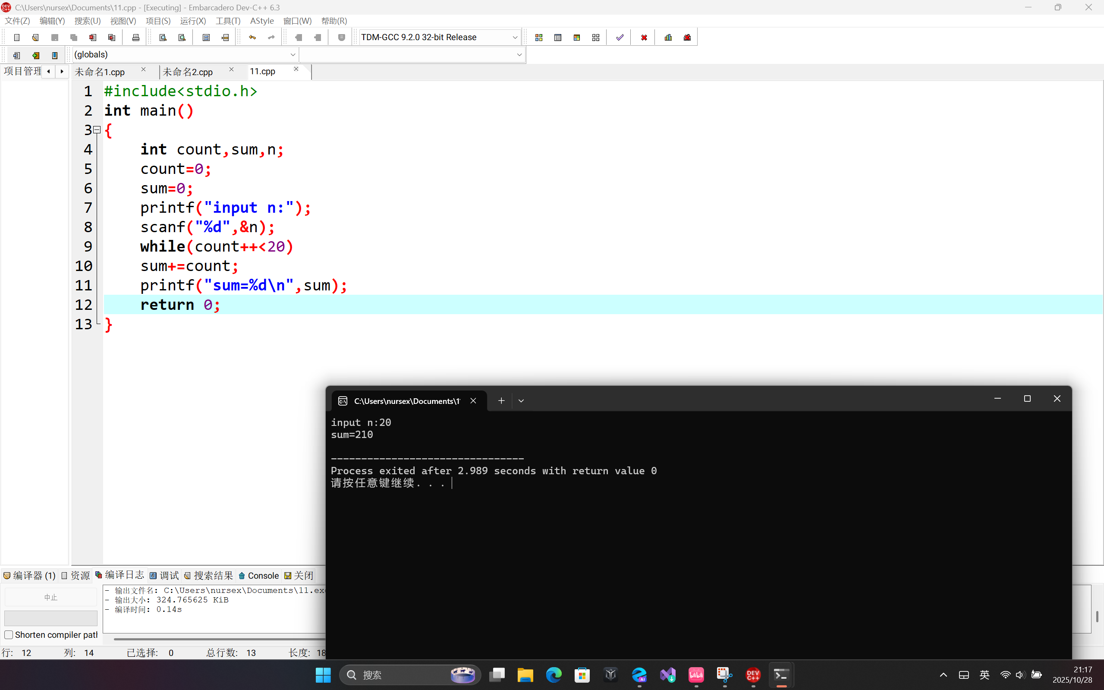
Task: Click the Find magnifier toolbar icon
Action: 163,38
